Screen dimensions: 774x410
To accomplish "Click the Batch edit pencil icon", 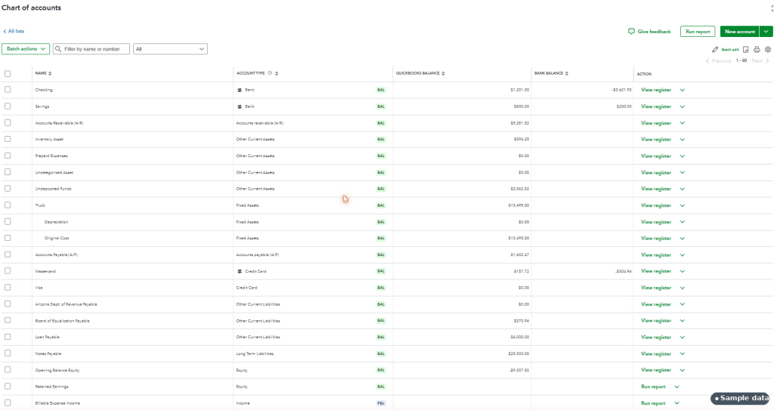I will tap(715, 49).
